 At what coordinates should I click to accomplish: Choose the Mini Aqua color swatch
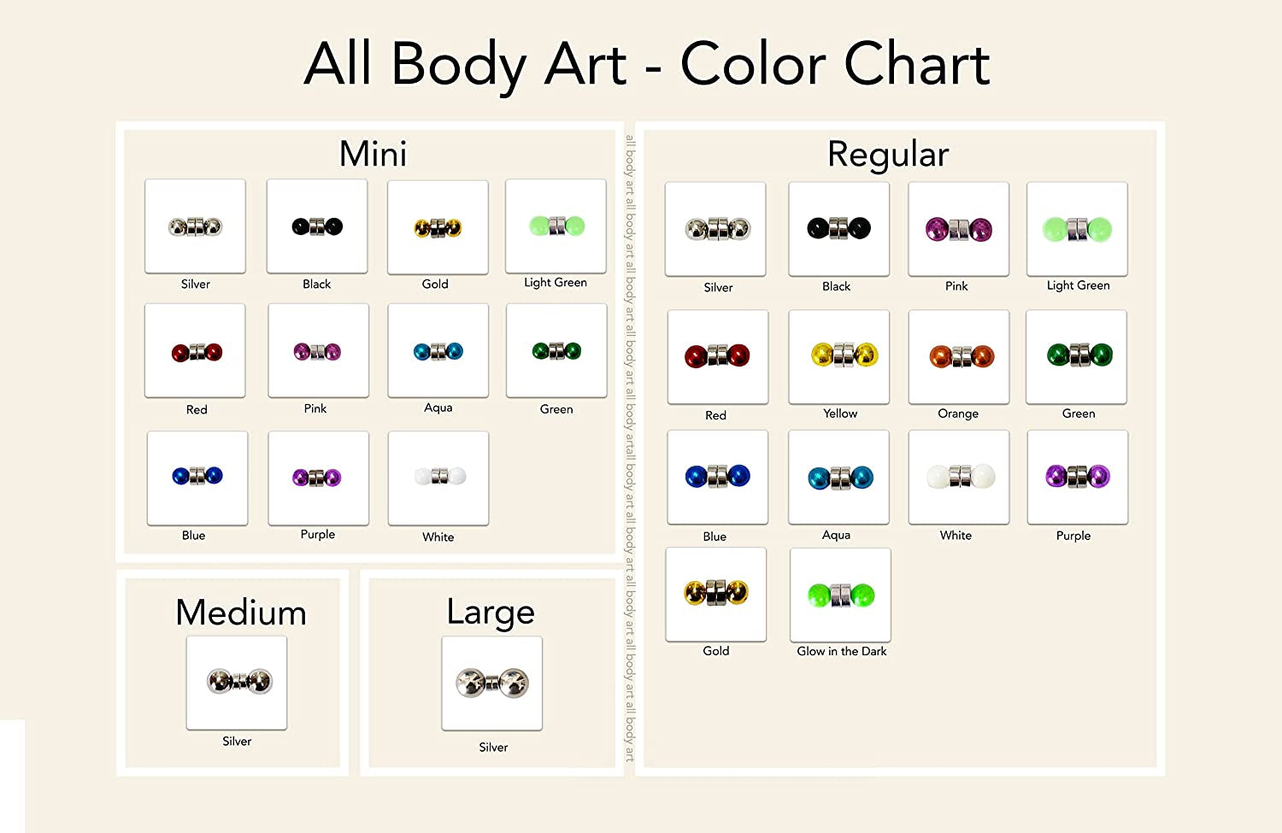(x=438, y=350)
